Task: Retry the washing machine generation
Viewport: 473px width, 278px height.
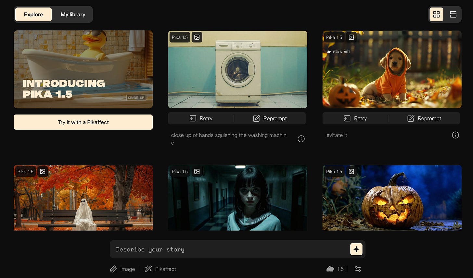Action: [201, 118]
